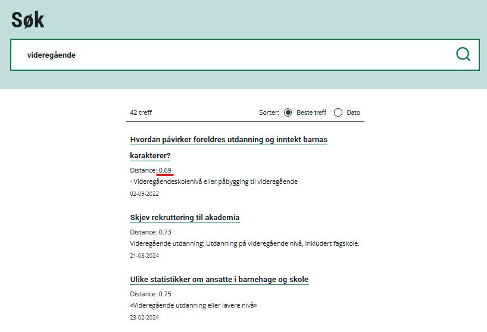This screenshot has width=487, height=332.
Task: Select the 'Beste treff' sort radio button
Action: (288, 112)
